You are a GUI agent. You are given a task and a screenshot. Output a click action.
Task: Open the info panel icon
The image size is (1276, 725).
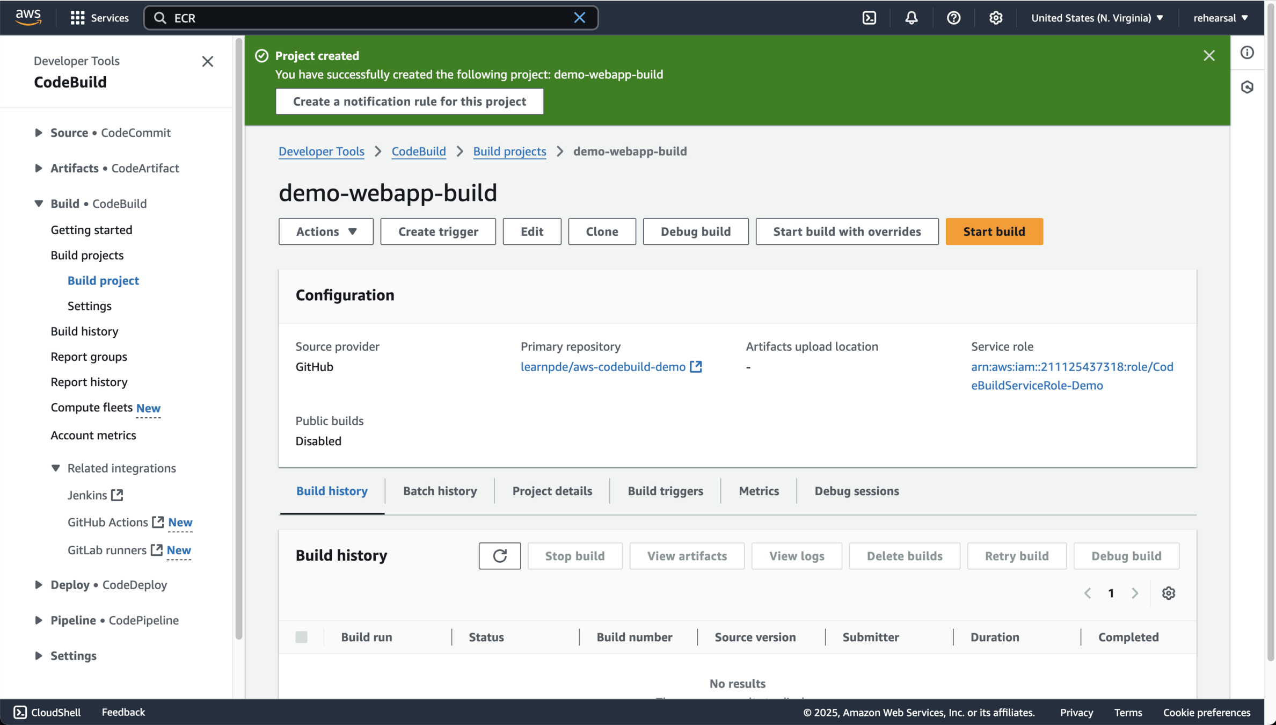tap(1247, 53)
